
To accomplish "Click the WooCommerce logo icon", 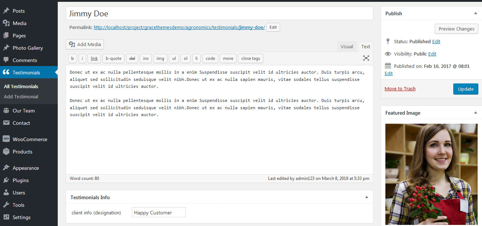I will click(6, 139).
